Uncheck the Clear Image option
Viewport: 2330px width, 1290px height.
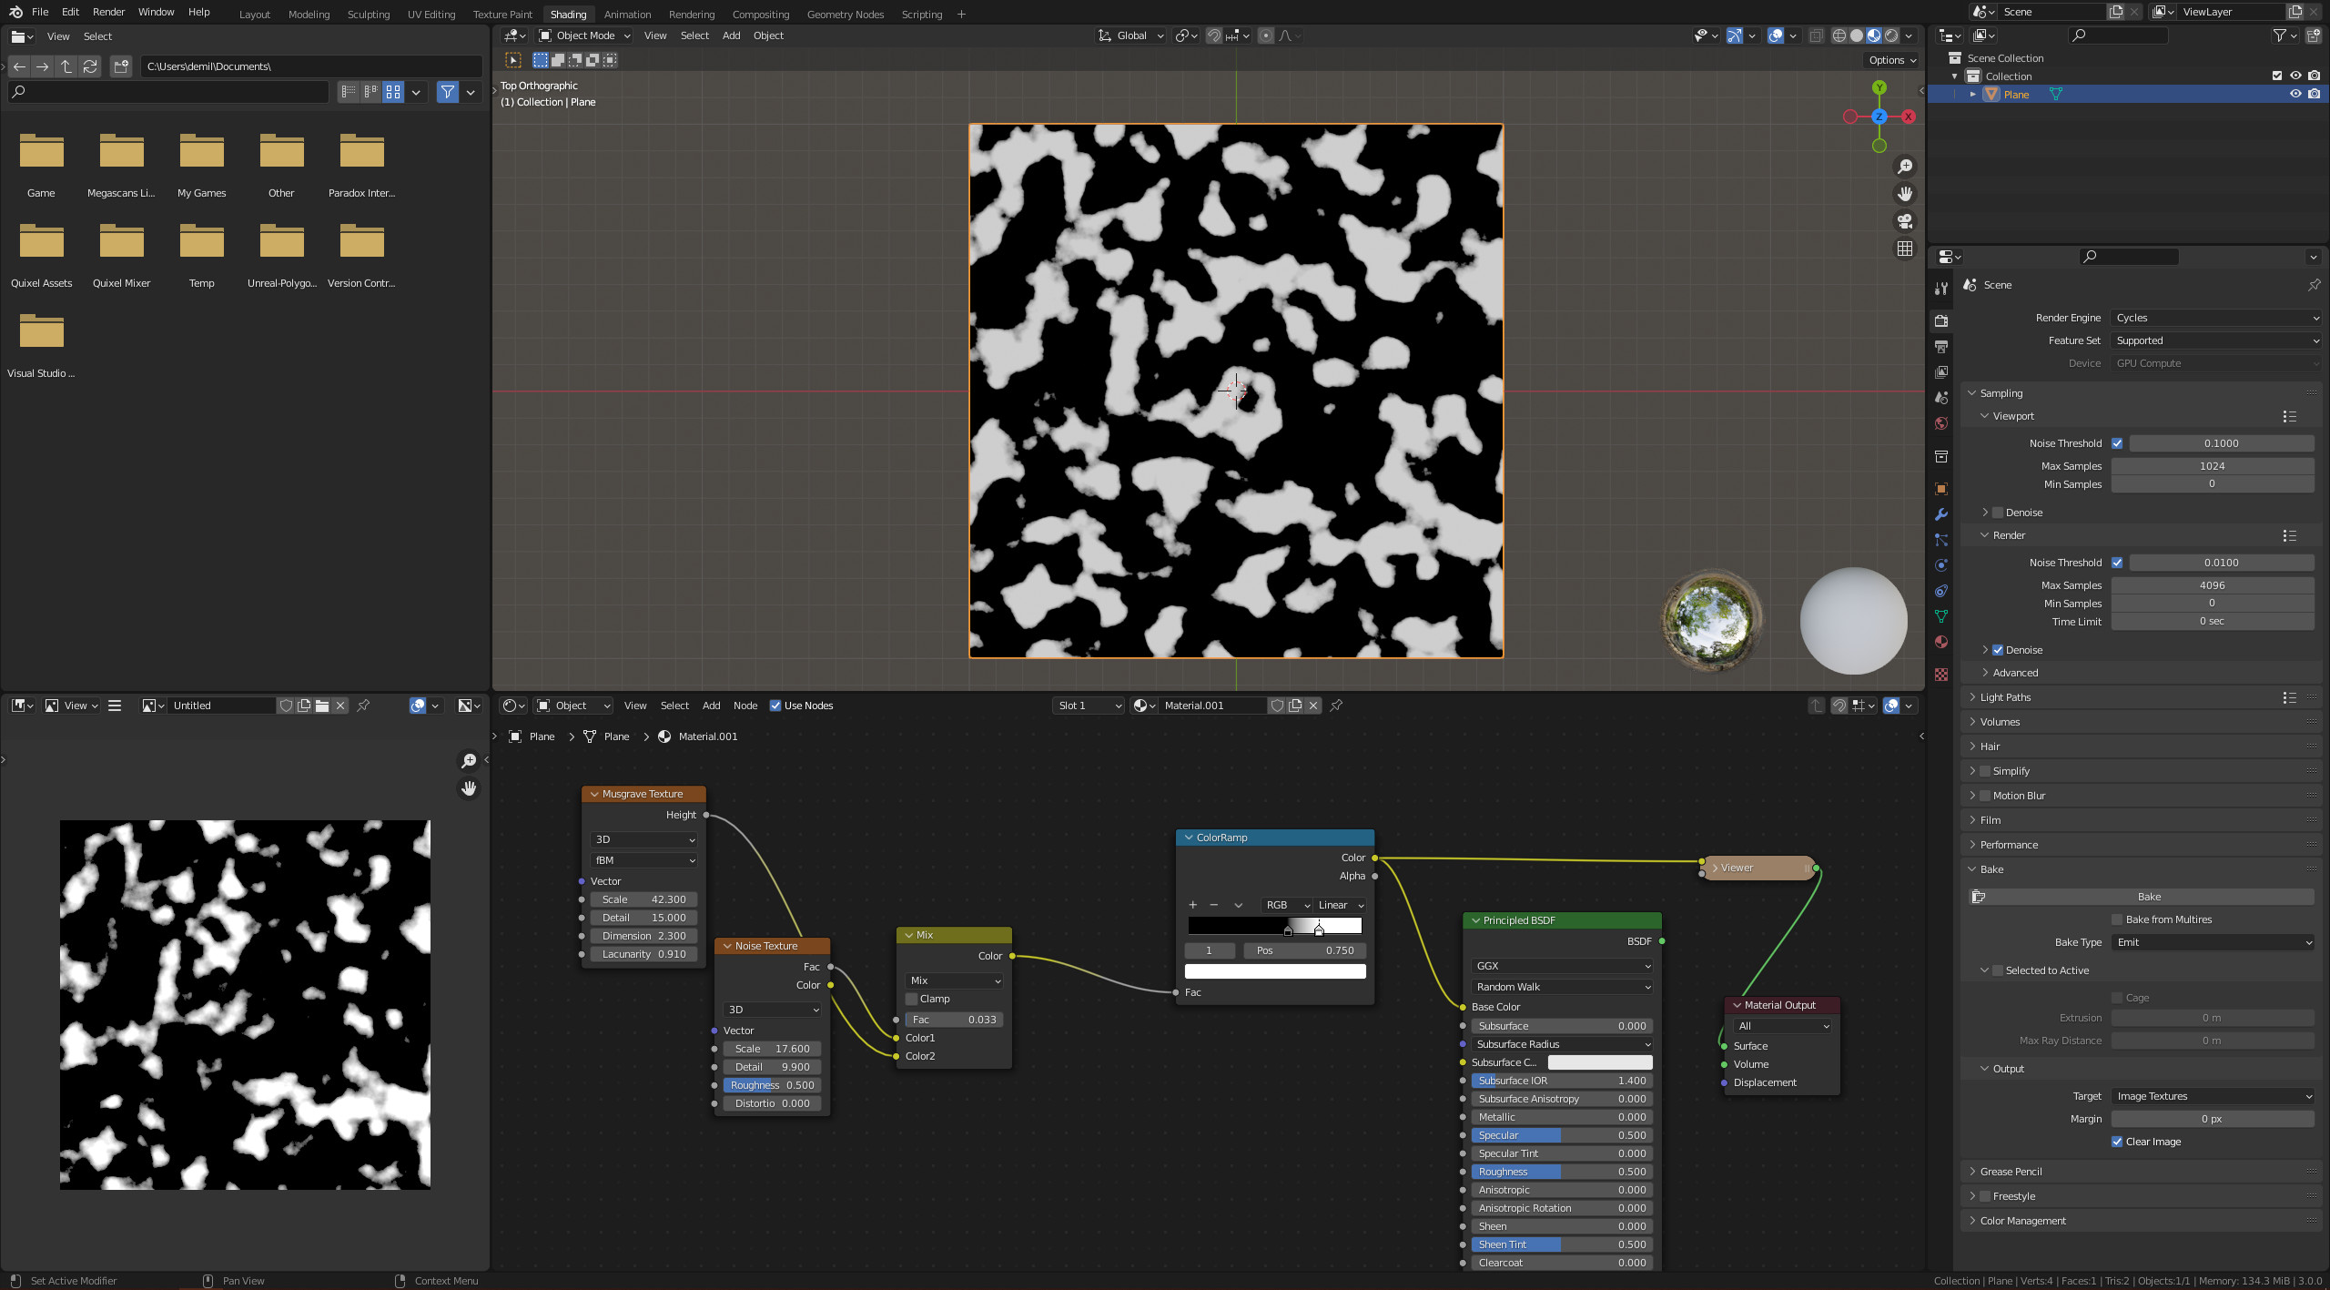pos(2117,1142)
